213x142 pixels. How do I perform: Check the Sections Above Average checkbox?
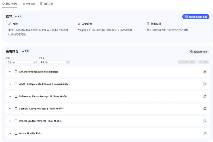[16, 109]
